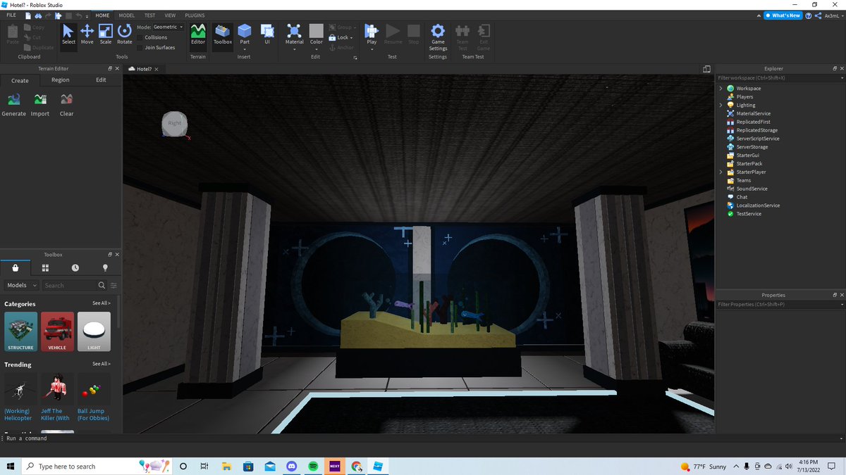The image size is (846, 475).
Task: Switch to the VIEW ribbon tab
Action: tap(171, 15)
